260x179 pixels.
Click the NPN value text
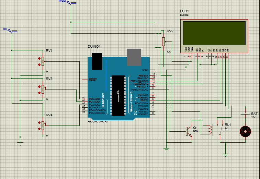click(x=196, y=131)
